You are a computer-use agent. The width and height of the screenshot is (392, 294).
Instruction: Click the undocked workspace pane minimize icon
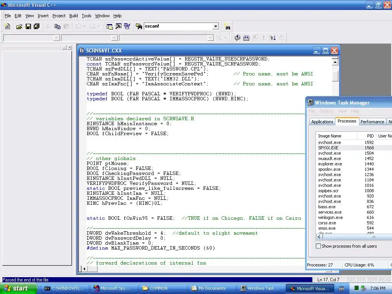pyautogui.click(x=64, y=47)
